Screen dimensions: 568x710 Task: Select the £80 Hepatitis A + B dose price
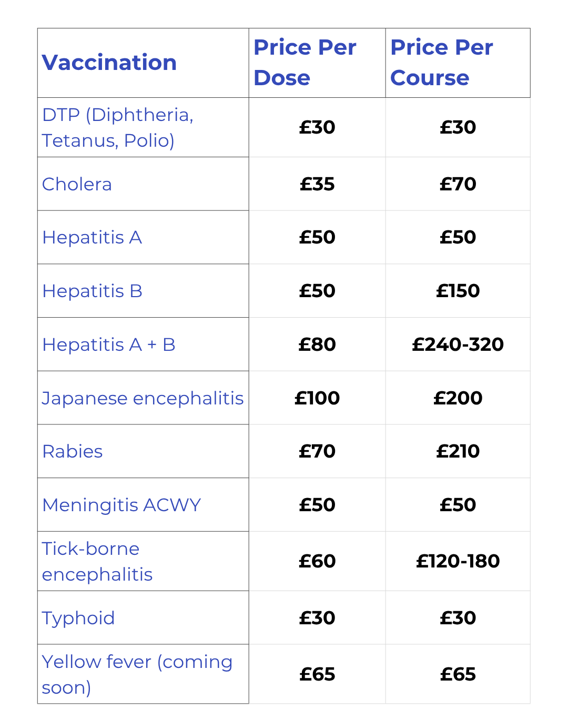coord(317,344)
